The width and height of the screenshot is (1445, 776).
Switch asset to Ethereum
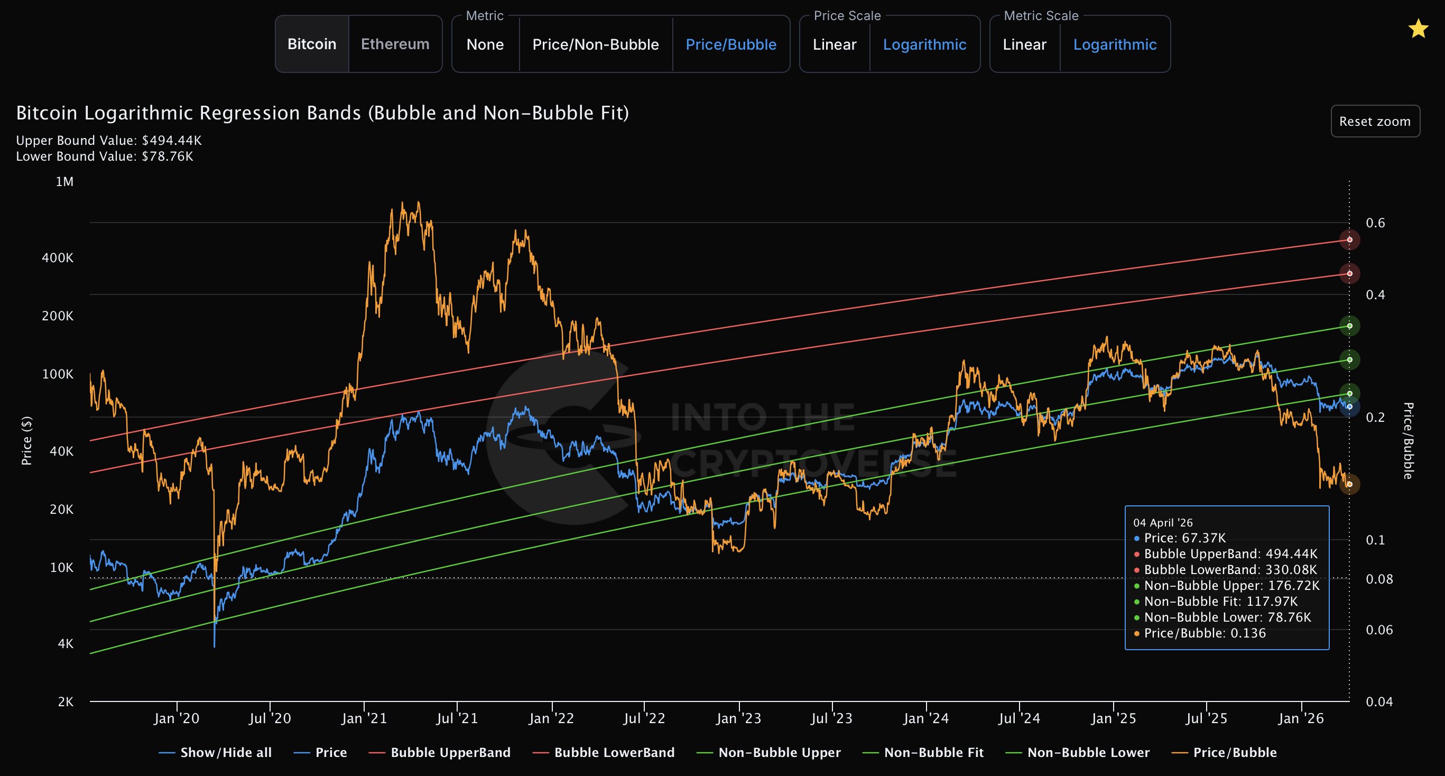[395, 44]
